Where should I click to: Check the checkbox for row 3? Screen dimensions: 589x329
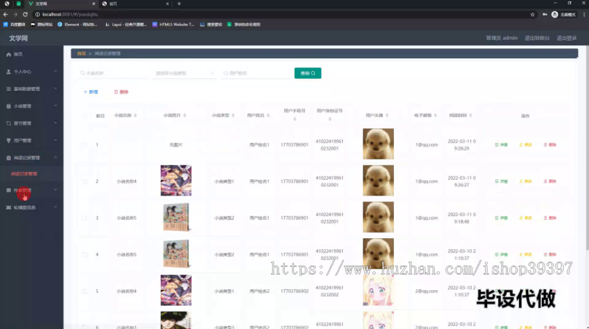84,218
